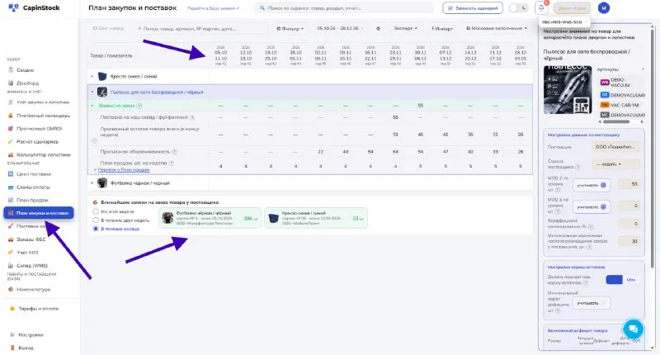Click the Записать сценарий button
The width and height of the screenshot is (660, 355).
473,8
